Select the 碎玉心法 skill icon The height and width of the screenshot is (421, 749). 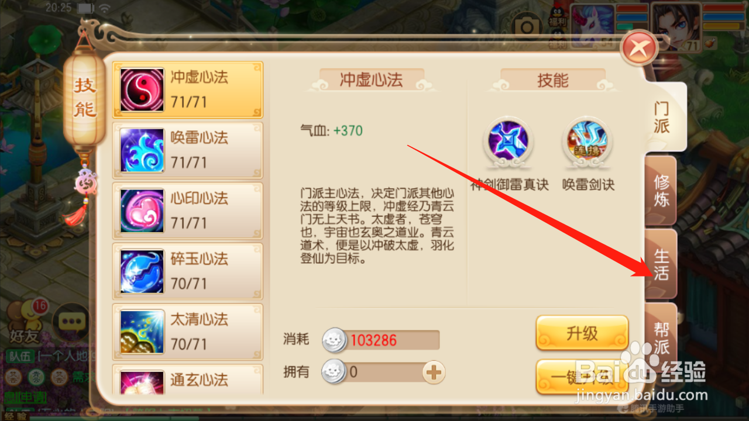click(142, 271)
